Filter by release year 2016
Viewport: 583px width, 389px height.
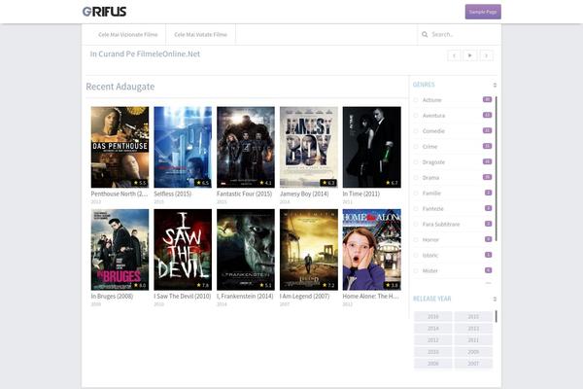[432, 317]
